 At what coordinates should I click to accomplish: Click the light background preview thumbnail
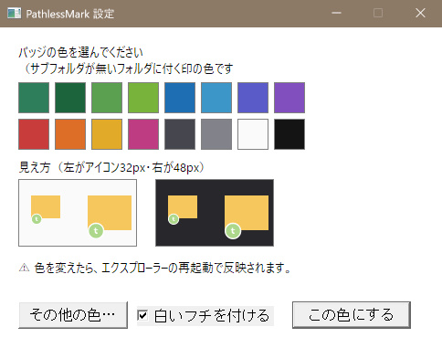coord(78,213)
